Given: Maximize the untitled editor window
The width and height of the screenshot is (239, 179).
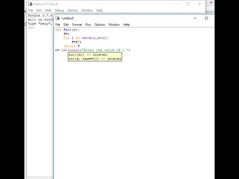Looking at the screenshot, I should pyautogui.click(x=206, y=18).
